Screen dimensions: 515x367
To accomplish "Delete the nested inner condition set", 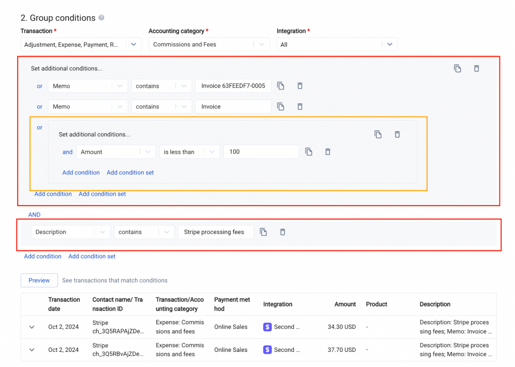I will (397, 134).
